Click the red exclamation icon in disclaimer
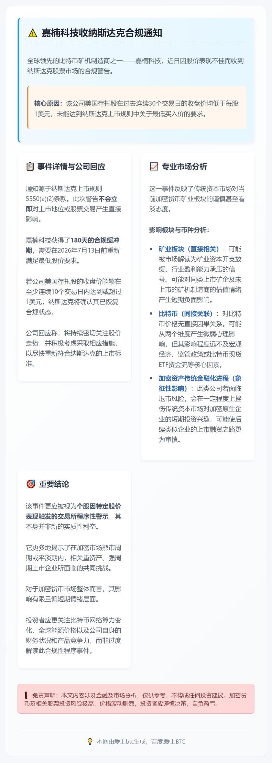 [26, 695]
